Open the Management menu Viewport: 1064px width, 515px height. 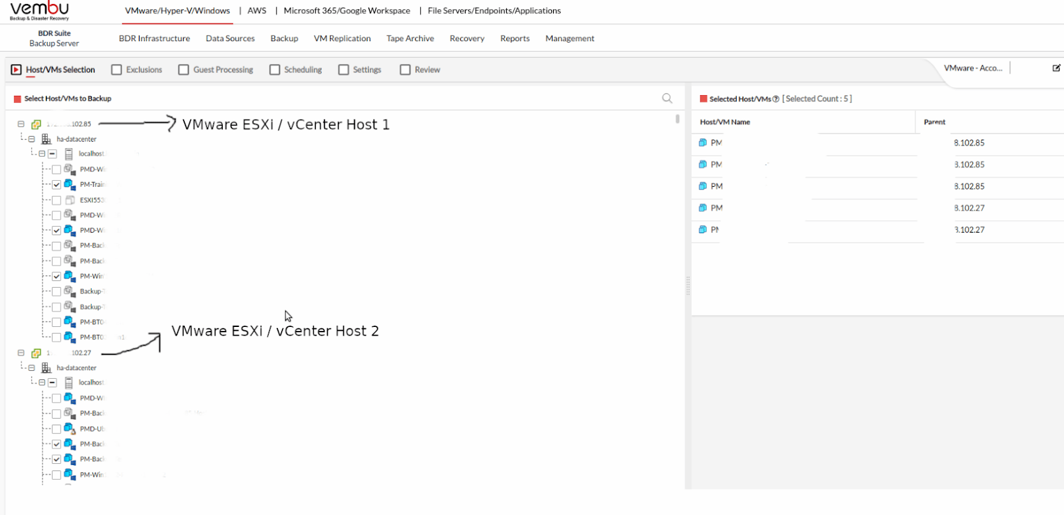[x=570, y=39]
